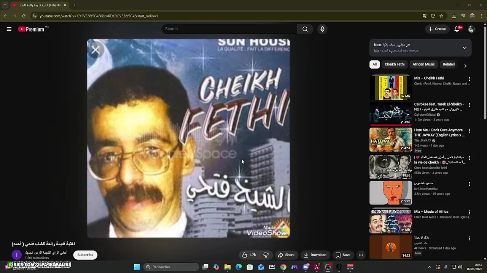Viewport: 487px width, 273px height.
Task: Play Hate Me 4:51 video thumbnail
Action: pyautogui.click(x=391, y=140)
